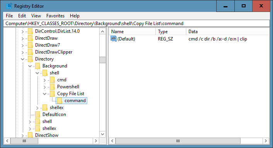
Task: Click the tree pane scroll up arrow
Action: pyautogui.click(x=103, y=32)
